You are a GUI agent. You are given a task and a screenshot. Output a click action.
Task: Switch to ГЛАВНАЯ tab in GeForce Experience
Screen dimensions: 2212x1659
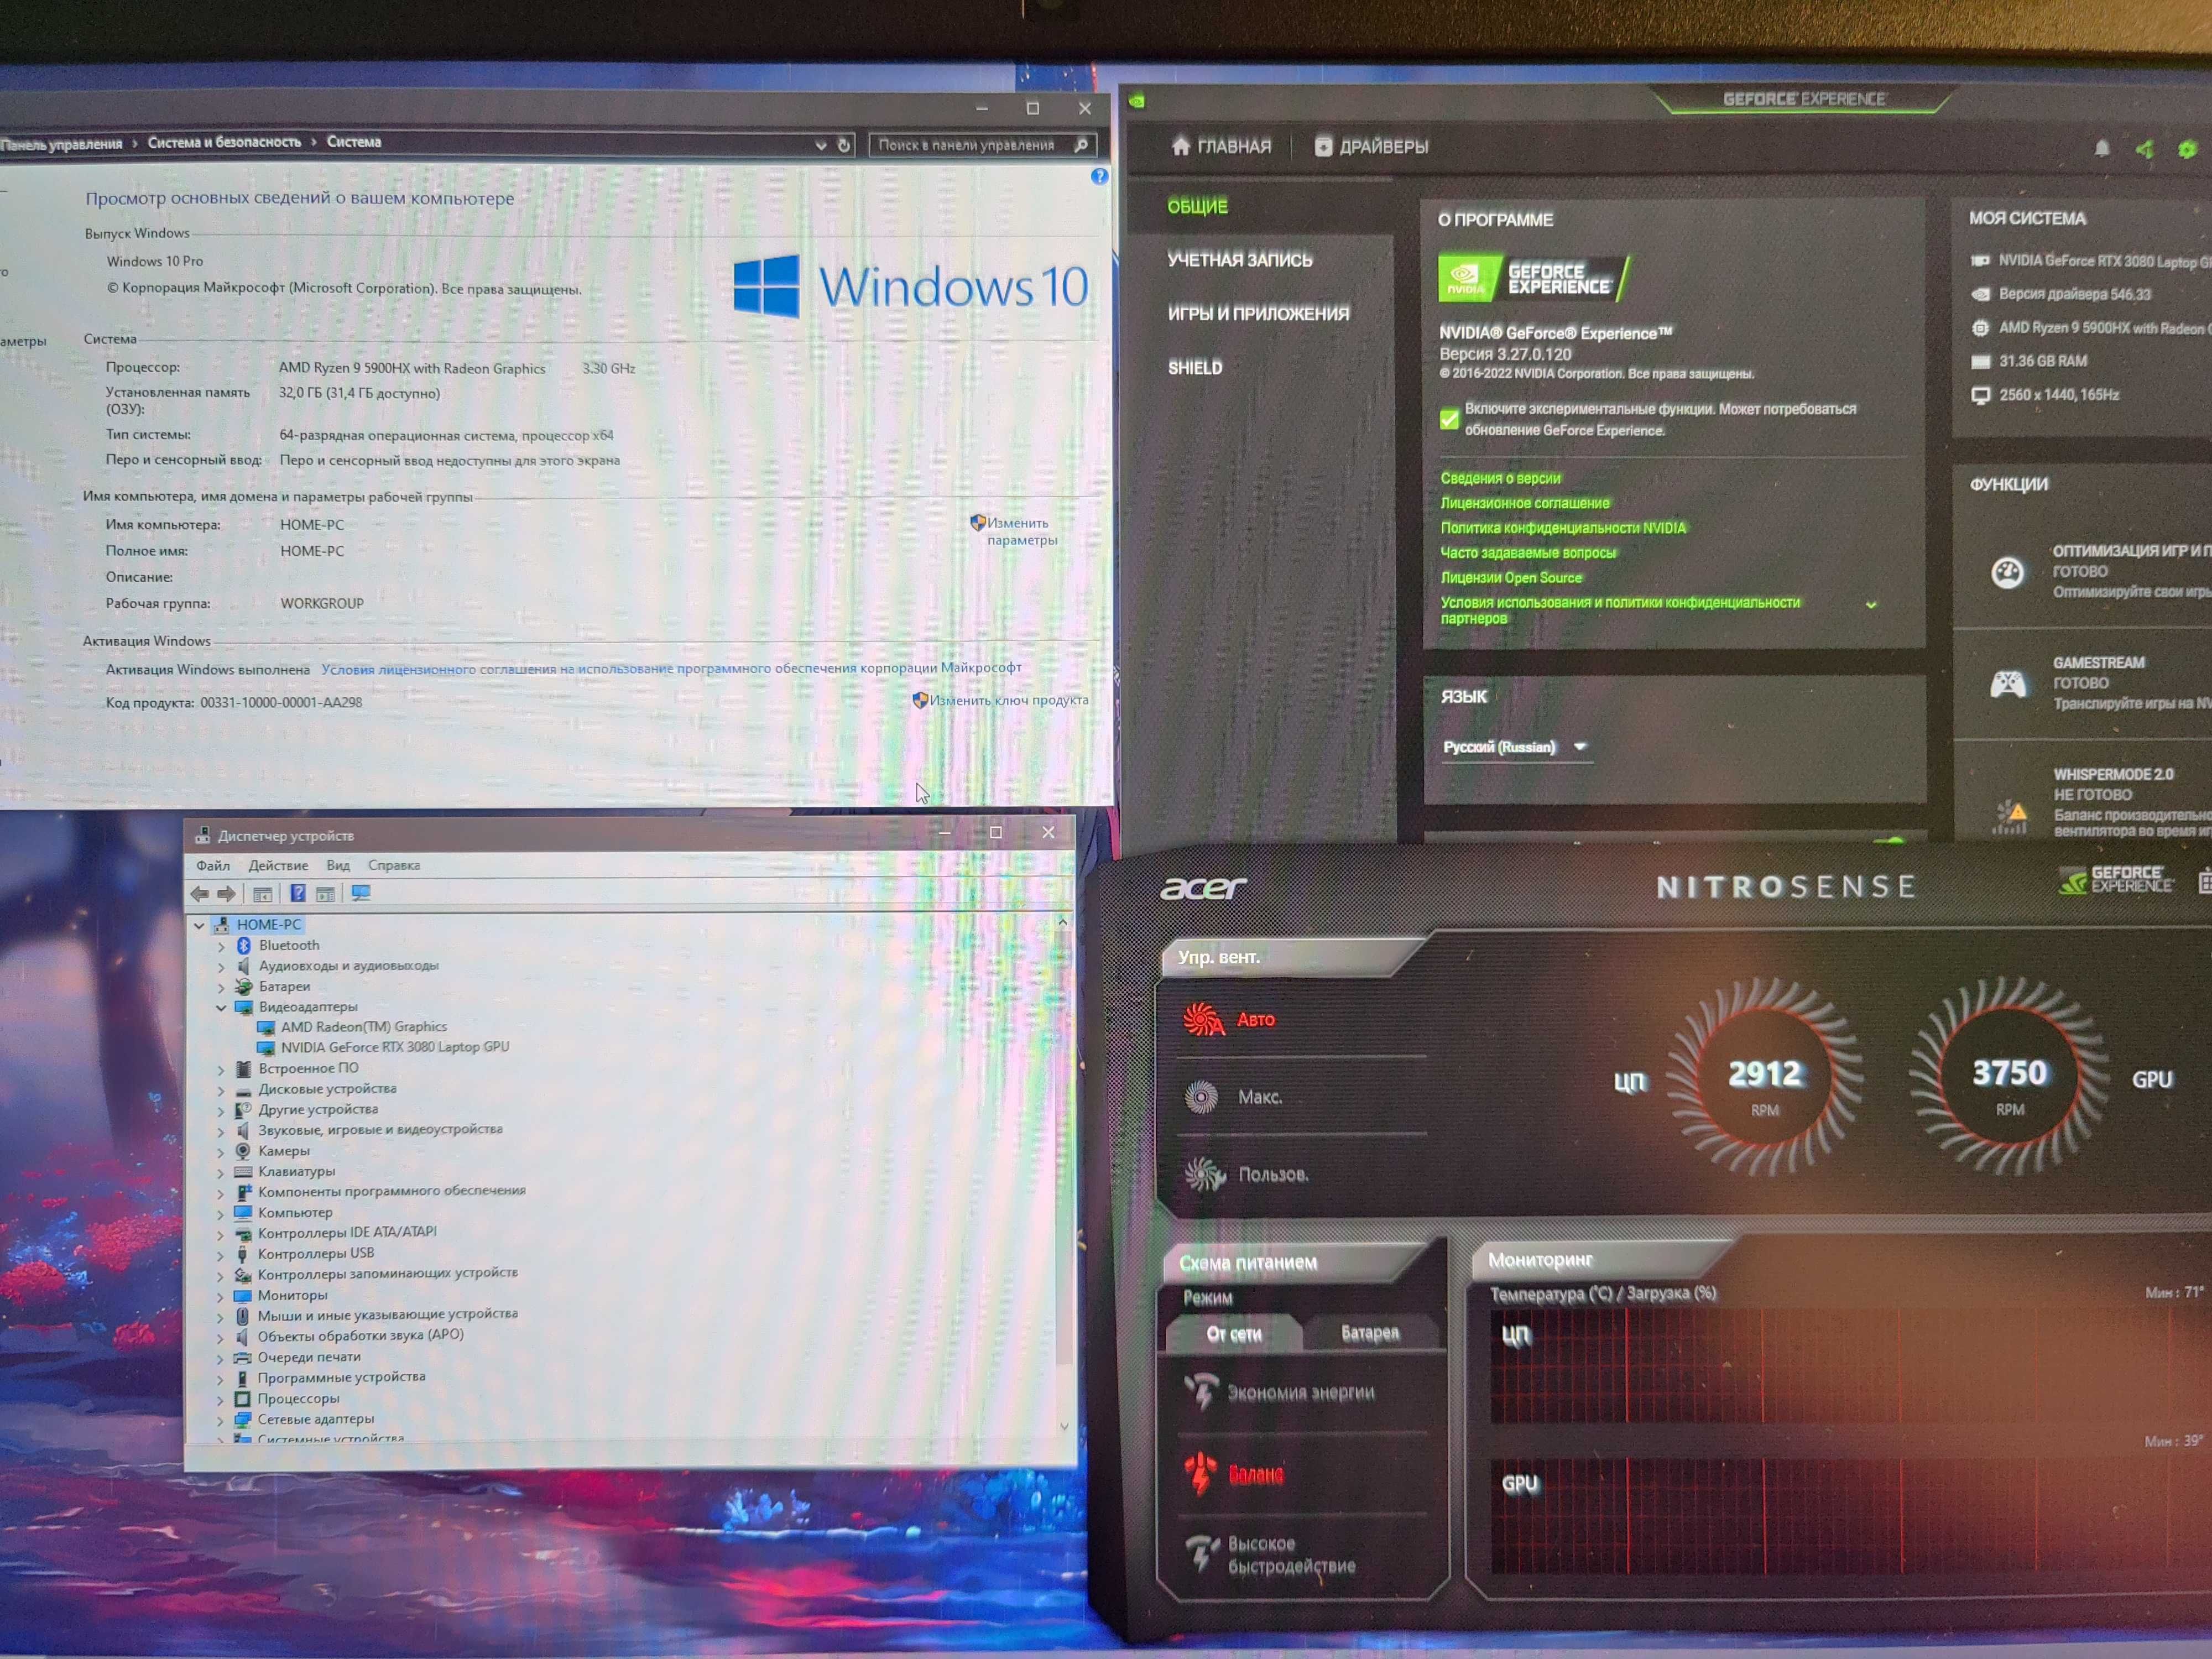1221,147
